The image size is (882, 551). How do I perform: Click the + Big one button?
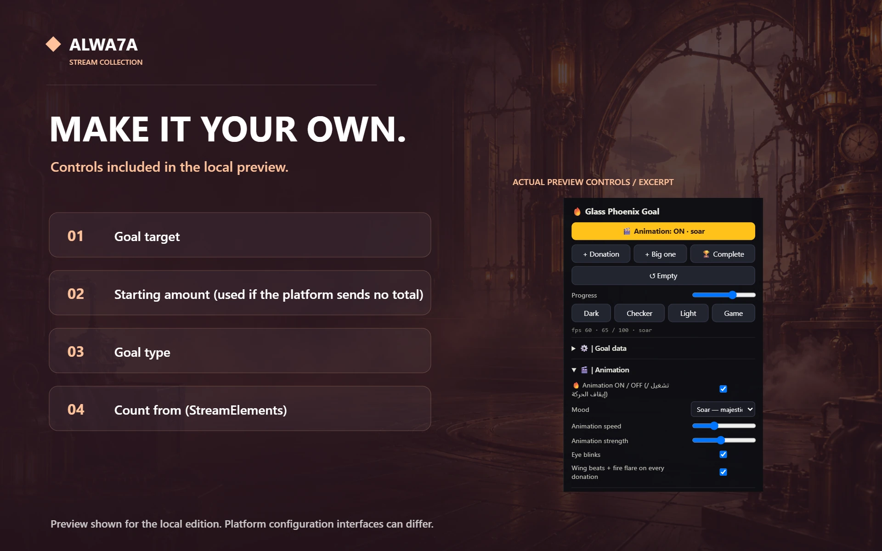coord(660,254)
